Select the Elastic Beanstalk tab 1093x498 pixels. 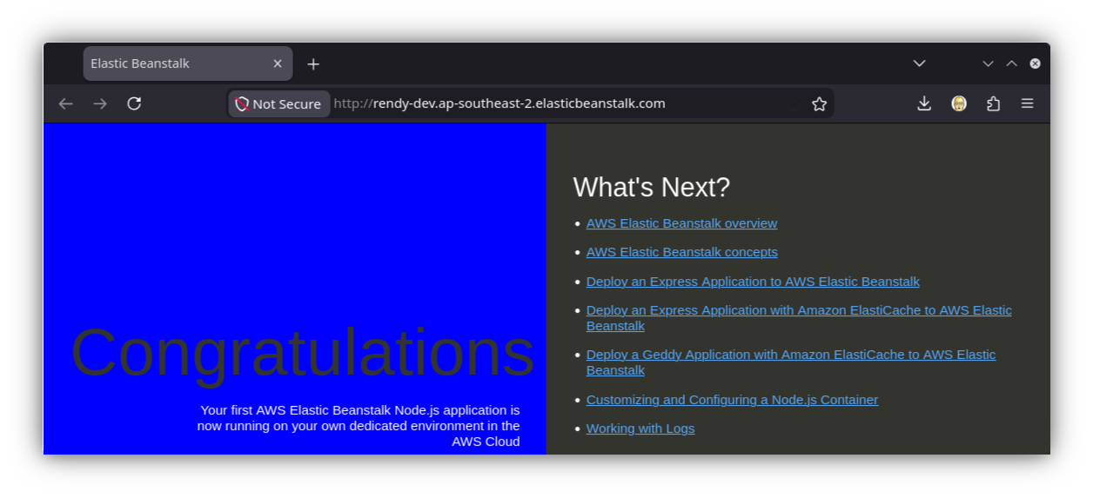(x=188, y=63)
